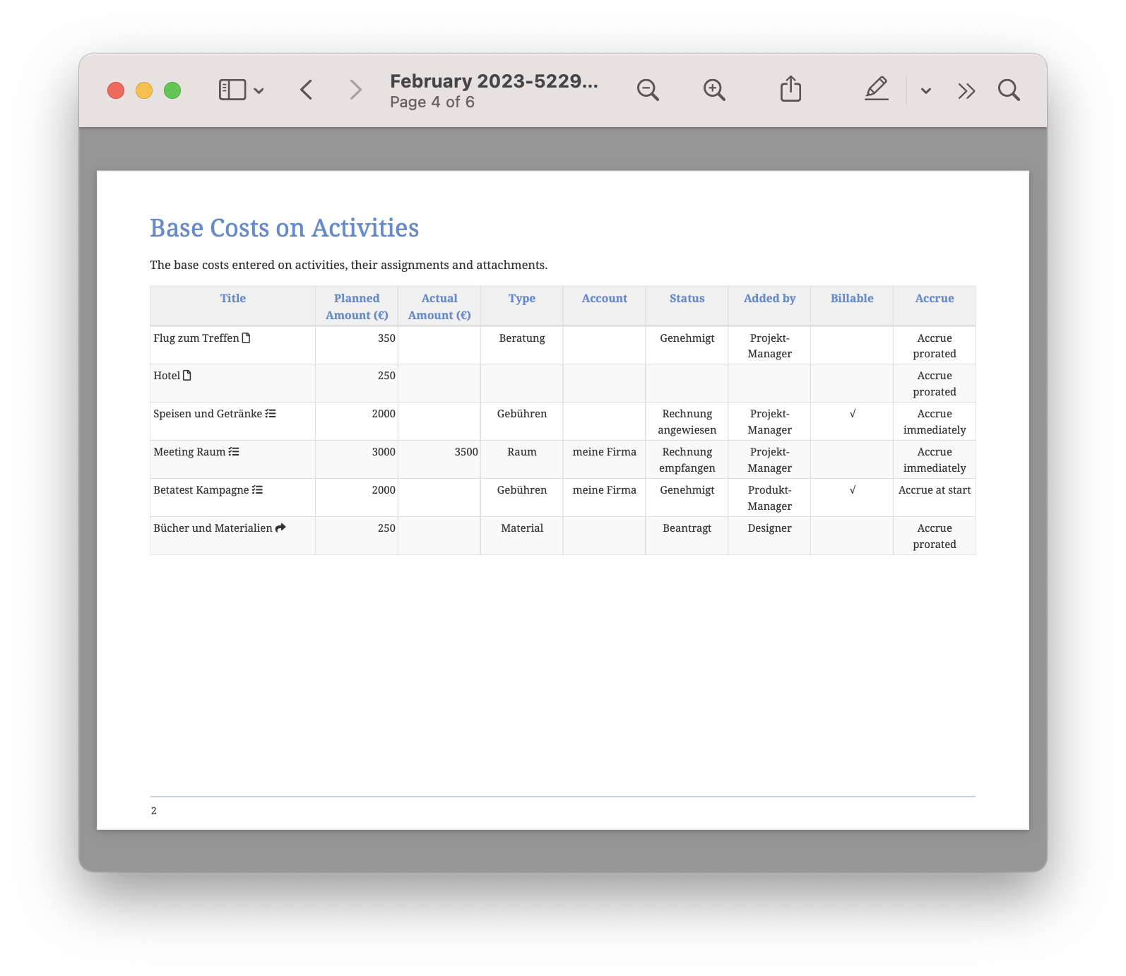Click the Planned Amount column header

click(x=357, y=307)
